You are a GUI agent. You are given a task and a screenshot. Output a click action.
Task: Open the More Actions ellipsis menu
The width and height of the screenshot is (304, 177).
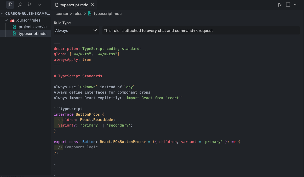(x=296, y=5)
